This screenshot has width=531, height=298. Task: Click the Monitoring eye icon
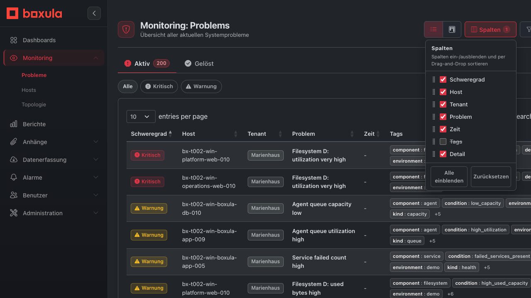[14, 58]
